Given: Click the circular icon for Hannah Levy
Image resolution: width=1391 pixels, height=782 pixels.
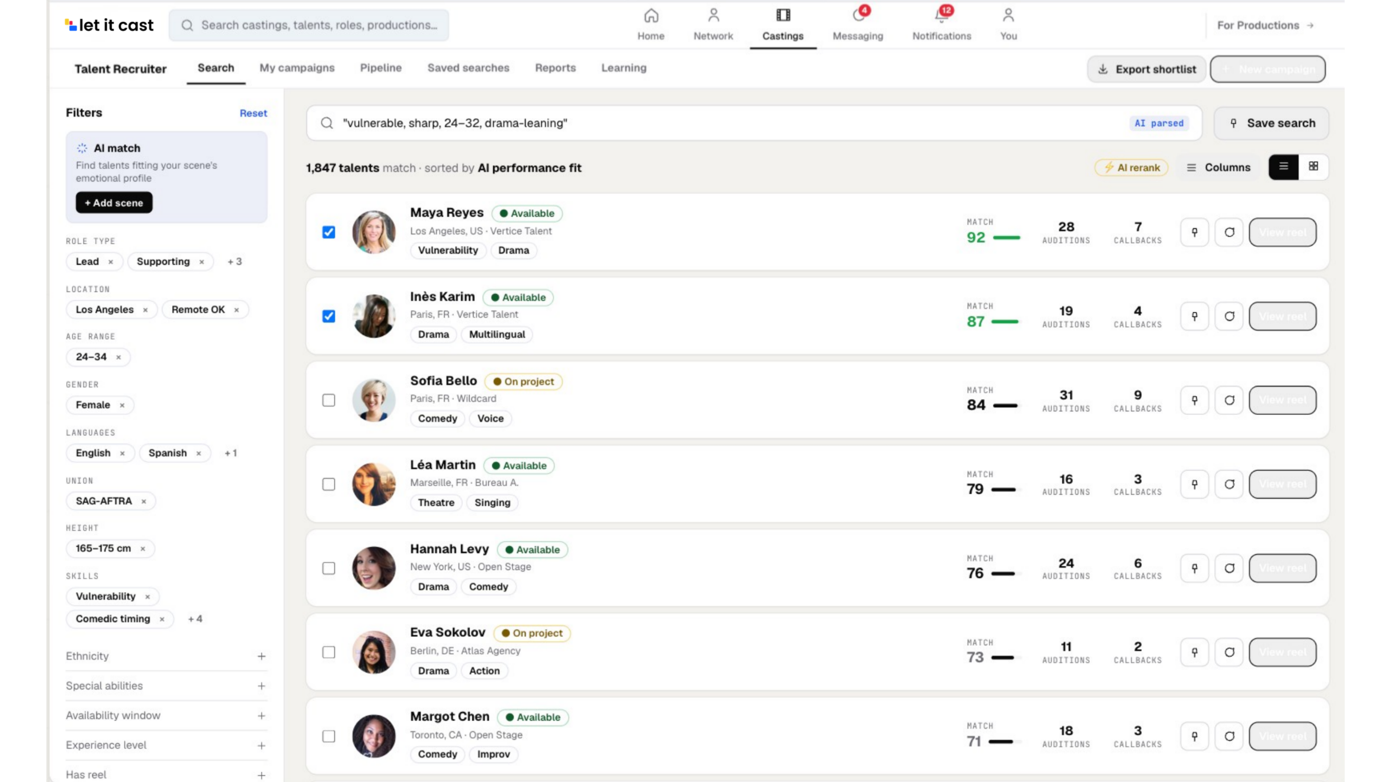Looking at the screenshot, I should click(1229, 568).
